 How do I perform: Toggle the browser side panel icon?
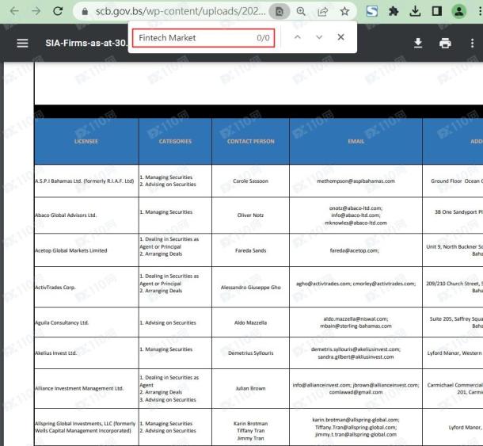coord(436,12)
